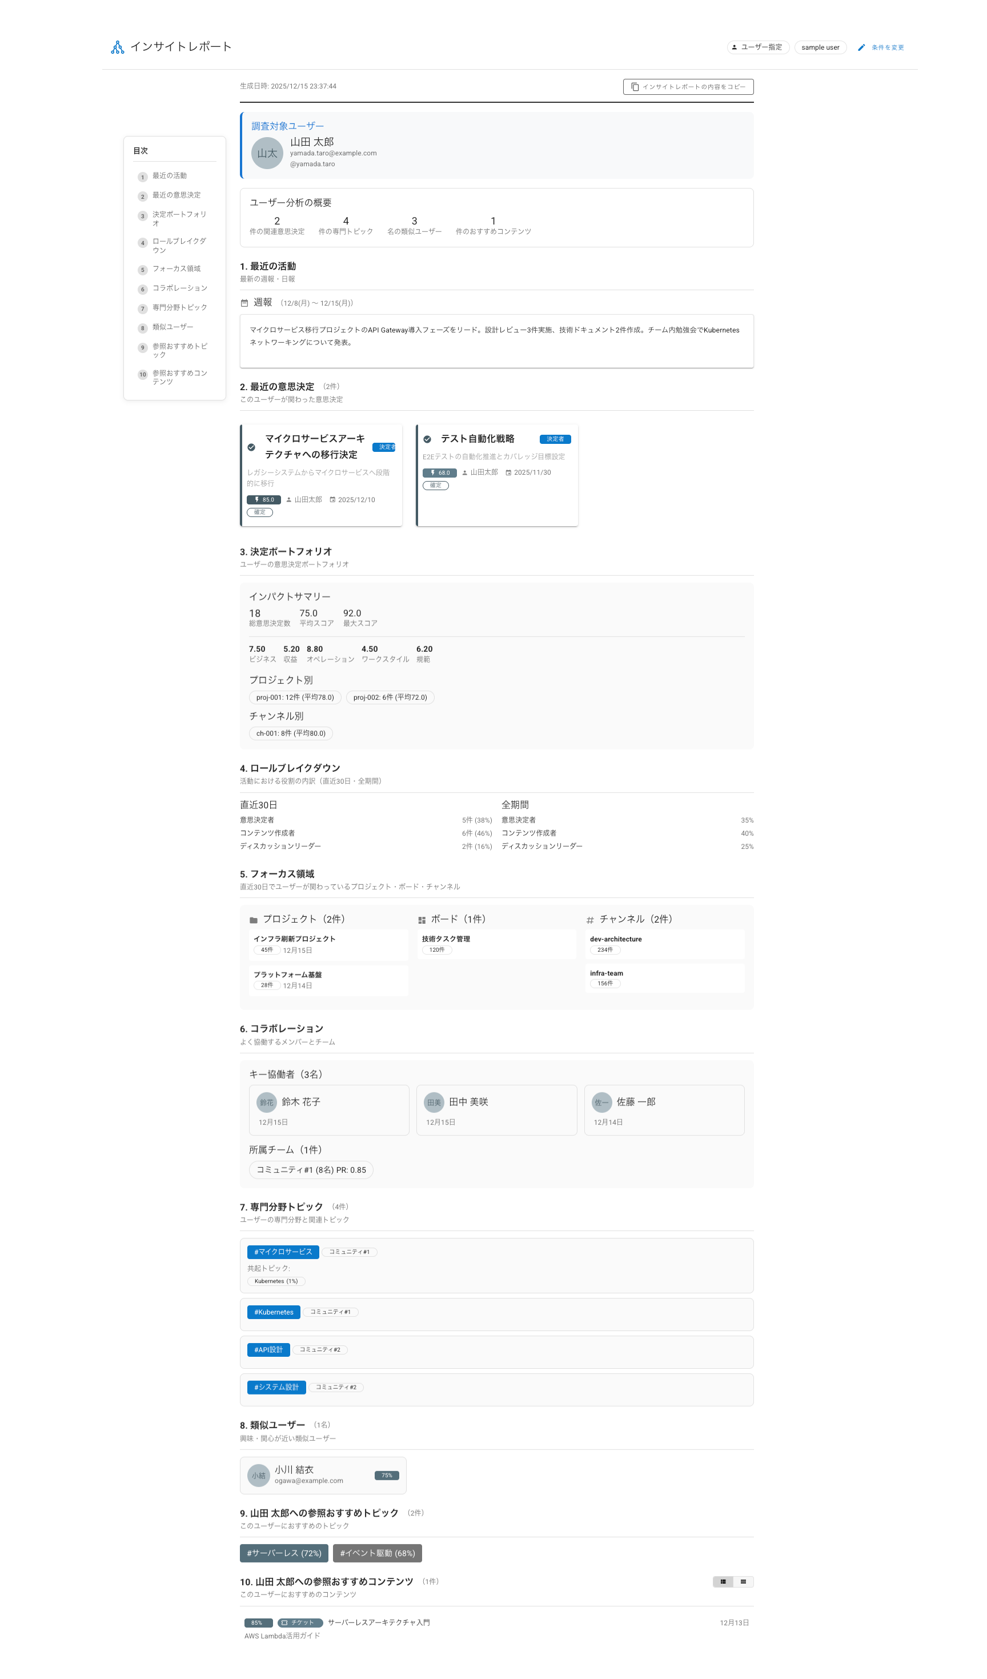The width and height of the screenshot is (987, 1679).
Task: Open サーバーレスアーキテクチャ入門 content item
Action: pos(378,1622)
